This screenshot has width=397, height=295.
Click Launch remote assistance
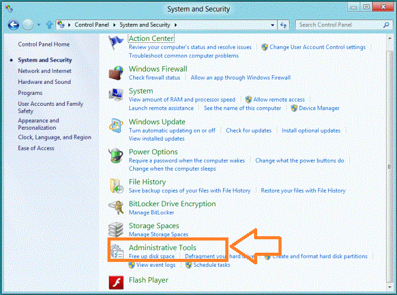(161, 108)
